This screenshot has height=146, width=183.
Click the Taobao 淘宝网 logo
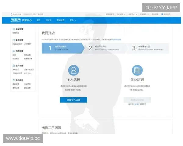click(16, 20)
